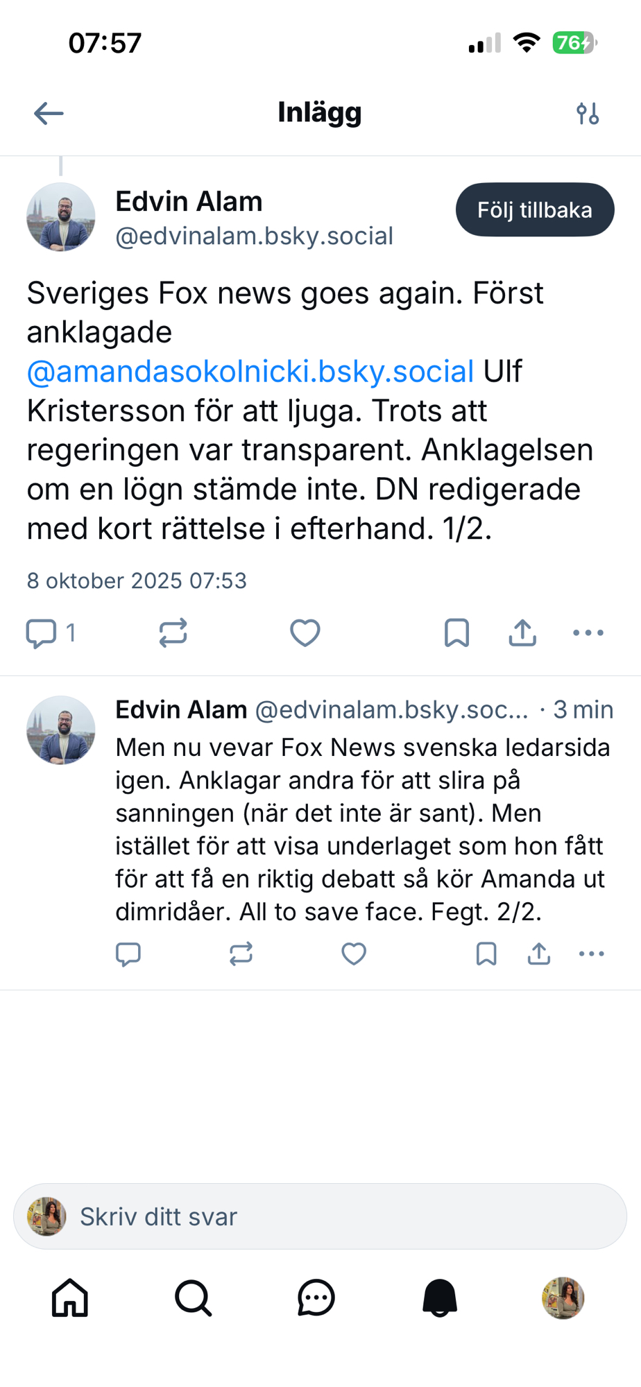Go to Home tab
641x1387 pixels.
click(x=70, y=1298)
